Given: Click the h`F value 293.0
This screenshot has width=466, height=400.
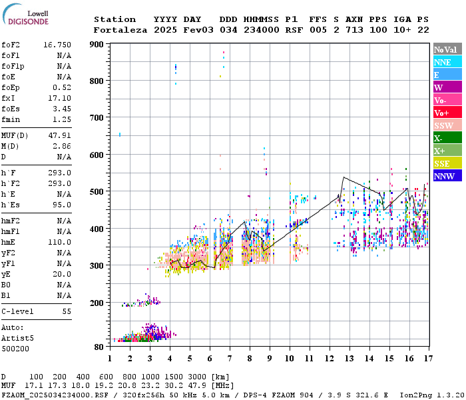Looking at the screenshot, I should coord(59,173).
